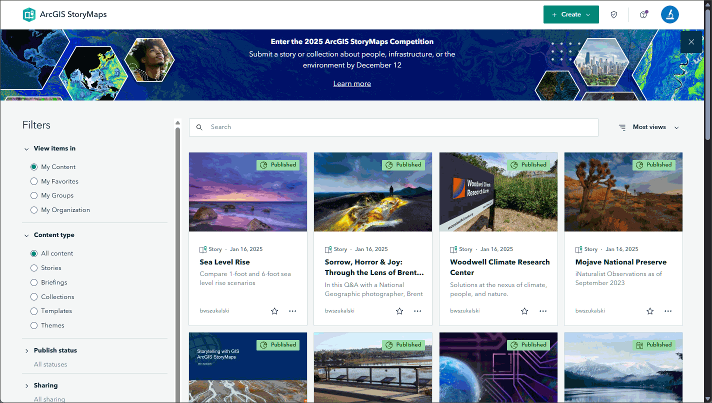Select My Content radio option
This screenshot has height=403, width=712.
34,167
